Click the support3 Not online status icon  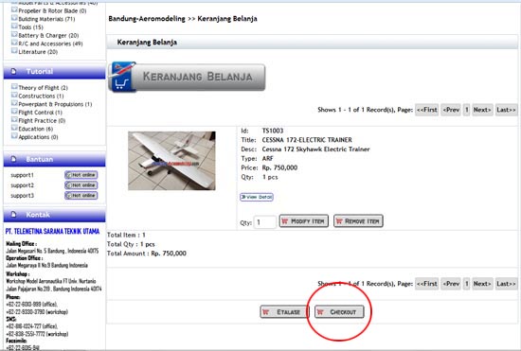point(81,196)
